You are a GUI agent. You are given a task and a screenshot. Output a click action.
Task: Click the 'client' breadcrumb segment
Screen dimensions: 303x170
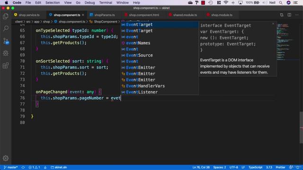pos(19,22)
